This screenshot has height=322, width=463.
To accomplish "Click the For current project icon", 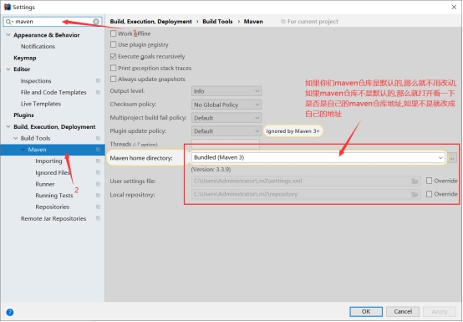I will pos(283,21).
